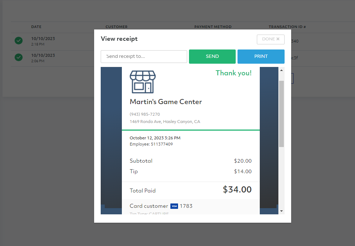This screenshot has height=246, width=355.
Task: Close the receipt with the DONE button
Action: click(x=271, y=39)
